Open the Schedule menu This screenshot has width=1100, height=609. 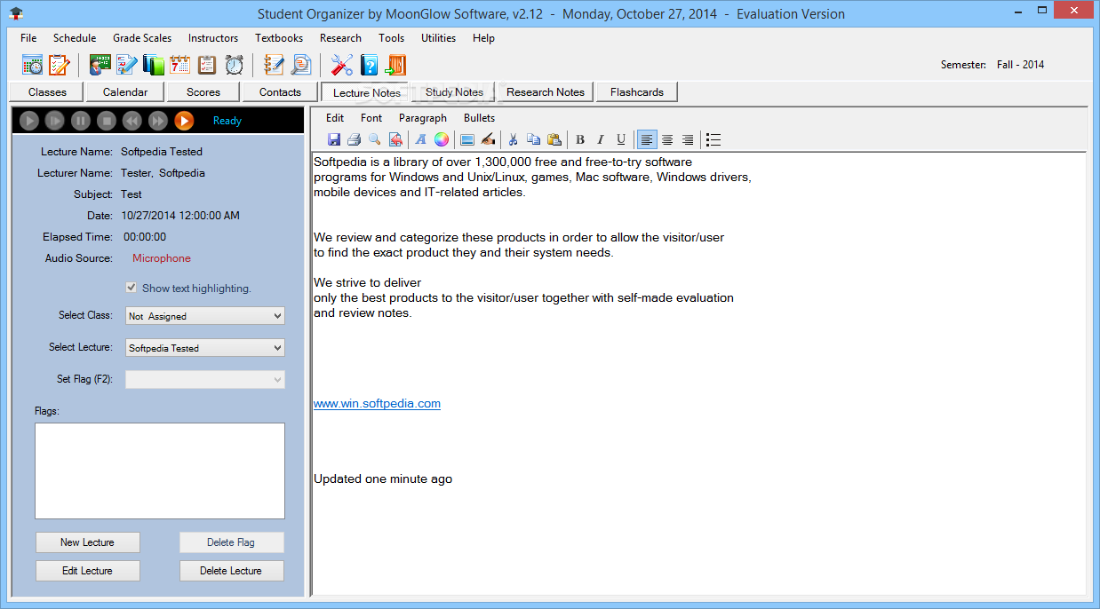click(x=75, y=38)
